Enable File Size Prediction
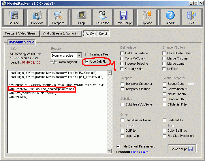This screenshot has width=205, height=161. [164, 136]
